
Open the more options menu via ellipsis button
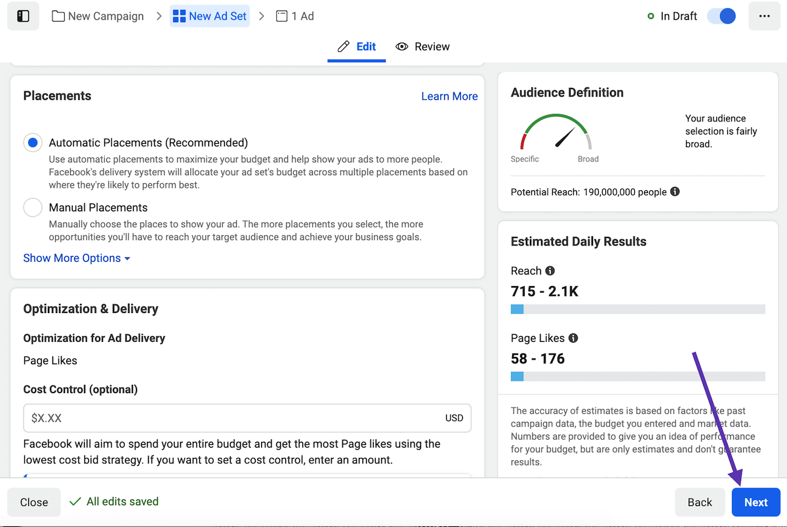(765, 16)
